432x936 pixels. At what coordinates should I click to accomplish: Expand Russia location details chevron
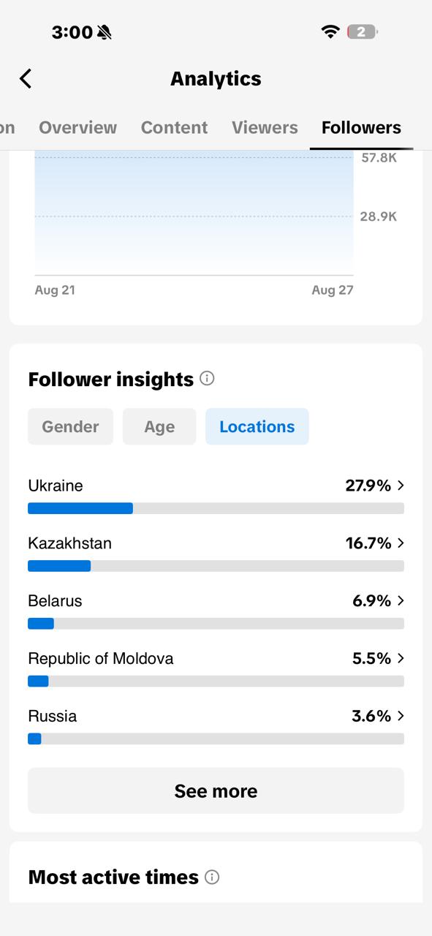[401, 716]
